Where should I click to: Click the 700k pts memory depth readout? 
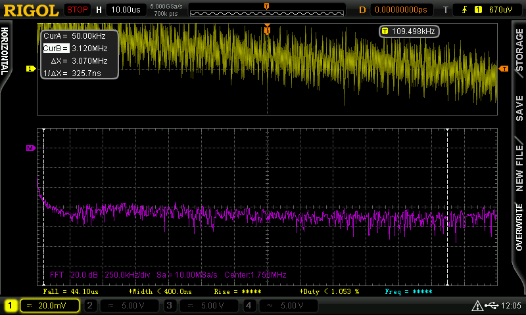tap(166, 14)
